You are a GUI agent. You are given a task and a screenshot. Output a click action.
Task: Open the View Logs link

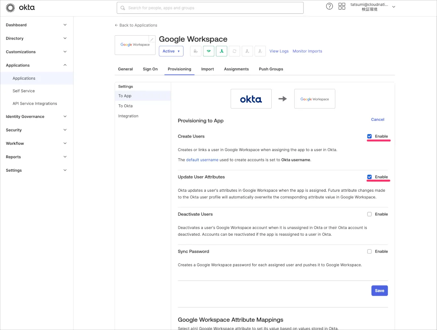279,51
